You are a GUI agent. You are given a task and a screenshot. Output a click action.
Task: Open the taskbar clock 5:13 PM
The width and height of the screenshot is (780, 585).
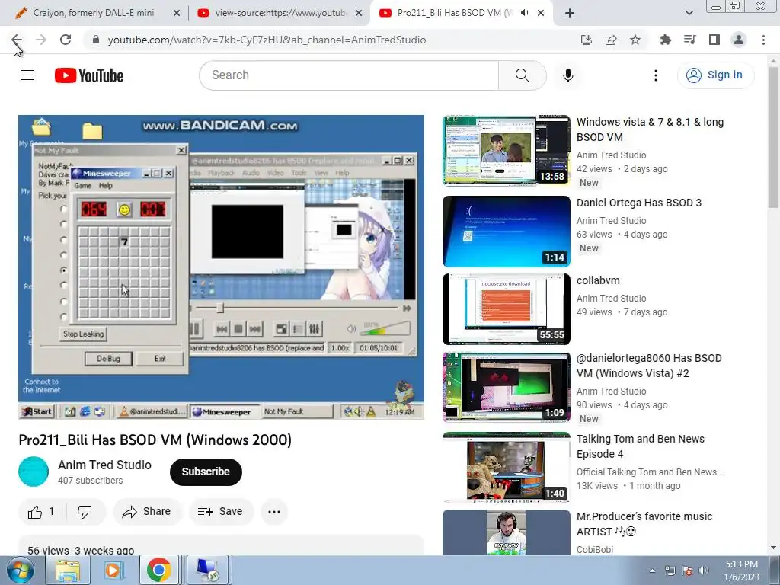pyautogui.click(x=741, y=571)
